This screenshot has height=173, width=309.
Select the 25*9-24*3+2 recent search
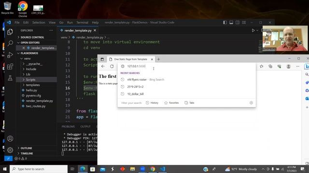pyautogui.click(x=187, y=86)
